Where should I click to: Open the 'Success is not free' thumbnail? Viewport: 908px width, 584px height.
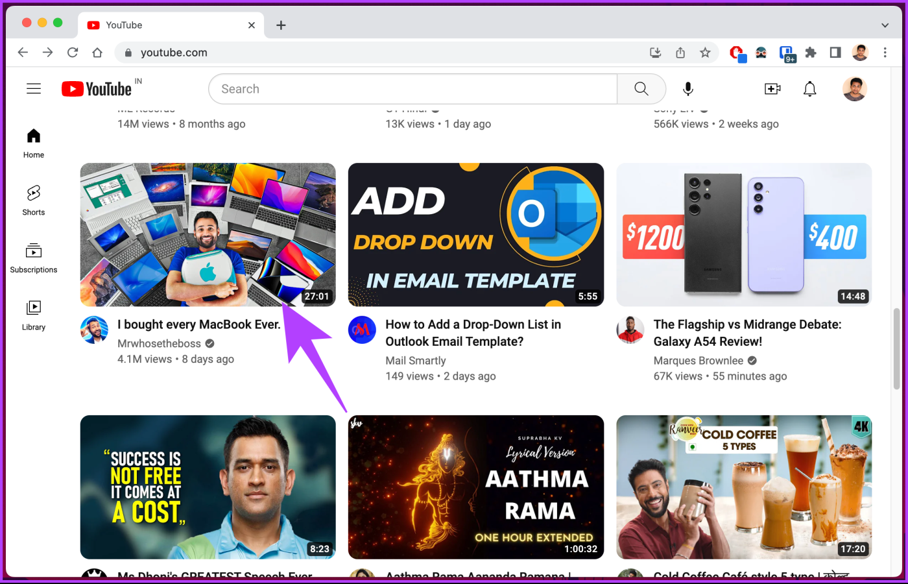208,487
